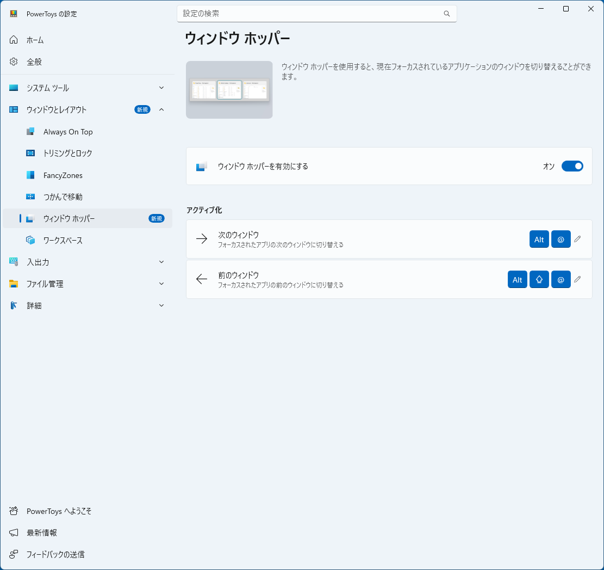Click the home icon beside ホーム

coord(14,40)
